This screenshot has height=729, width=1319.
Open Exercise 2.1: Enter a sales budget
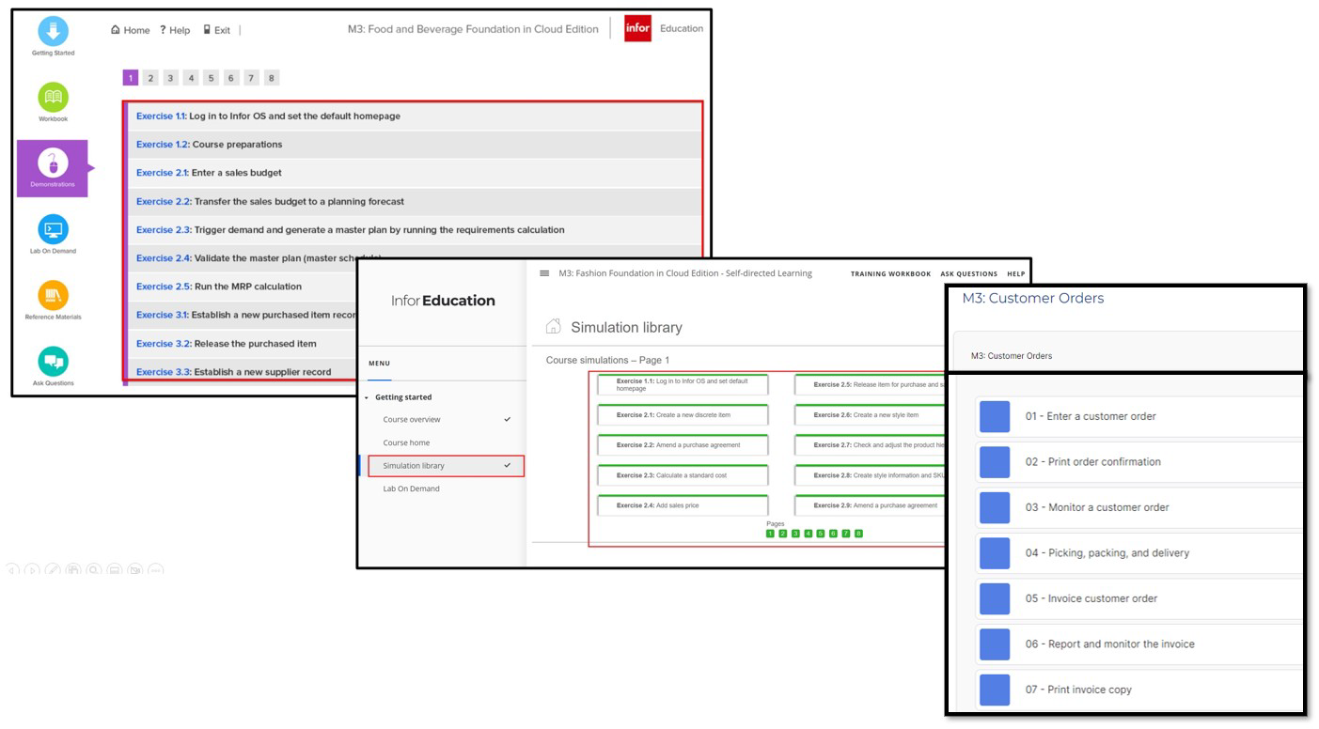pyautogui.click(x=209, y=173)
